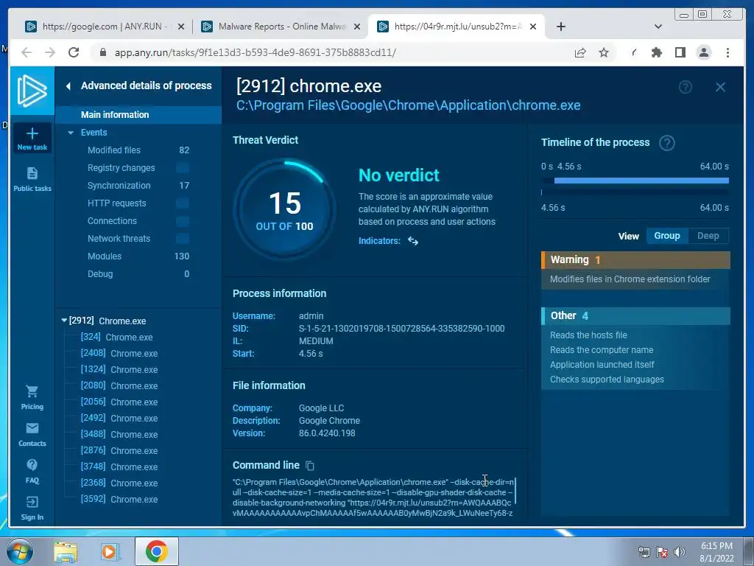
Task: Open help for Timeline of the process
Action: point(667,143)
